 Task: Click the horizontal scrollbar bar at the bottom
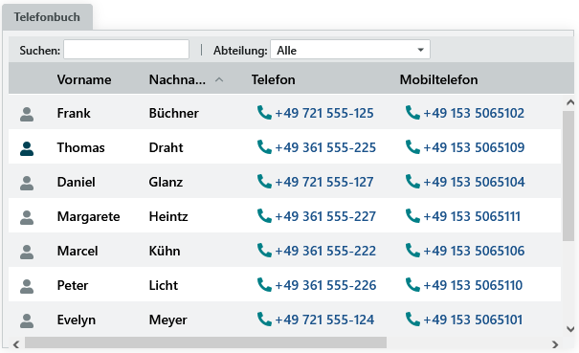coord(206,343)
